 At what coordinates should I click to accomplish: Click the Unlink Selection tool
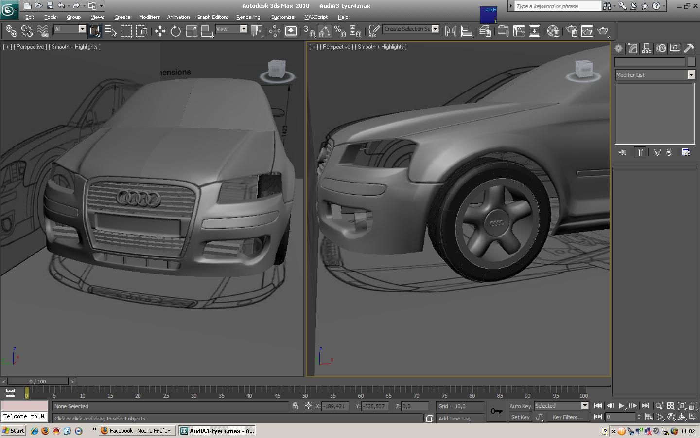point(27,31)
